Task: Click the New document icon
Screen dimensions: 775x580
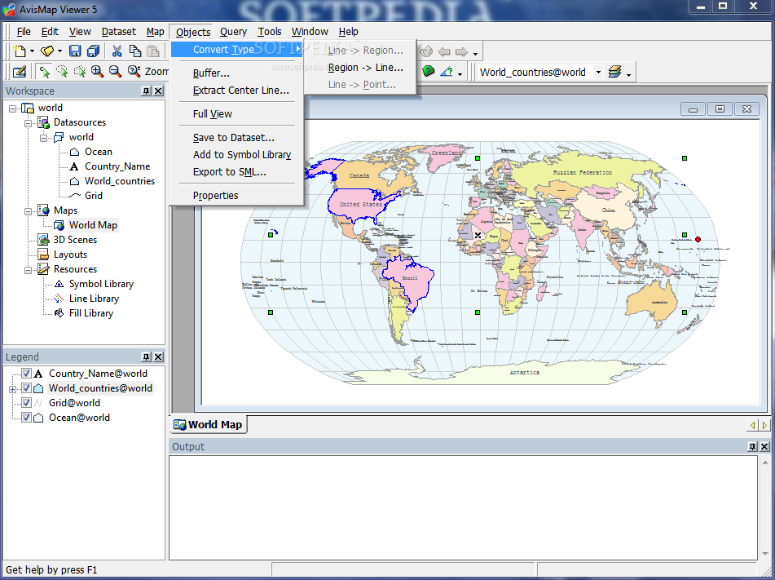Action: (x=20, y=51)
